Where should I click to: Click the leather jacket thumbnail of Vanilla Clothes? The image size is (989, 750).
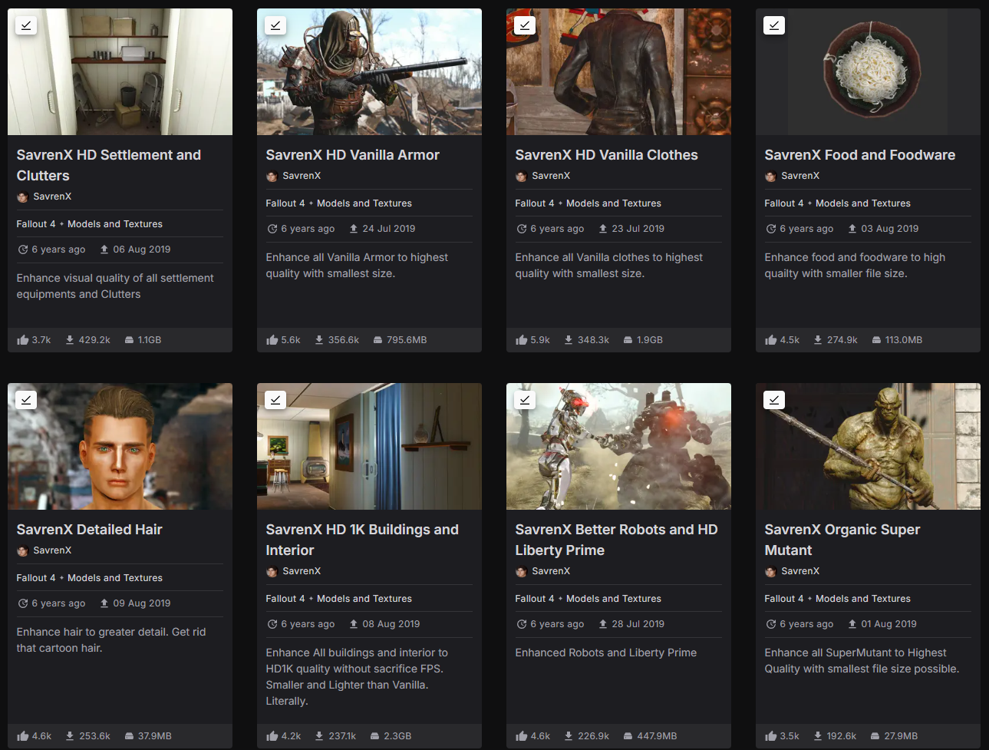coord(618,71)
